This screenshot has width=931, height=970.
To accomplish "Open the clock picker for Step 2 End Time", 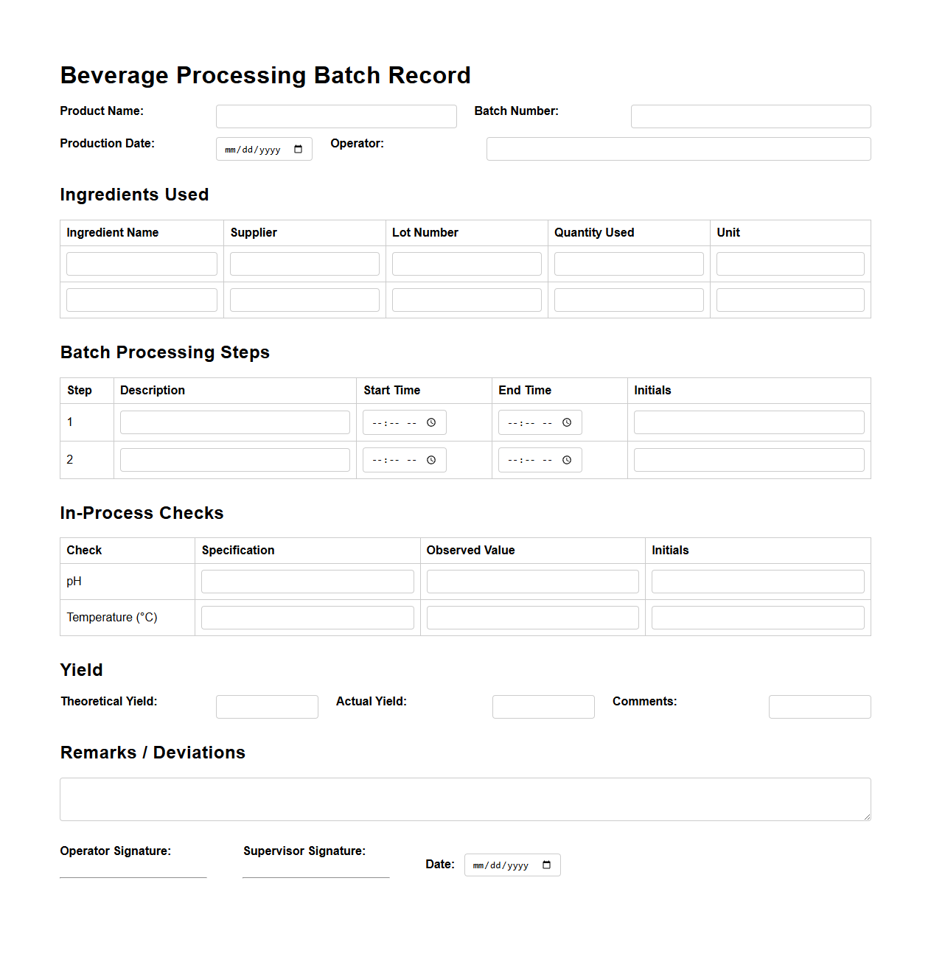I will (567, 459).
